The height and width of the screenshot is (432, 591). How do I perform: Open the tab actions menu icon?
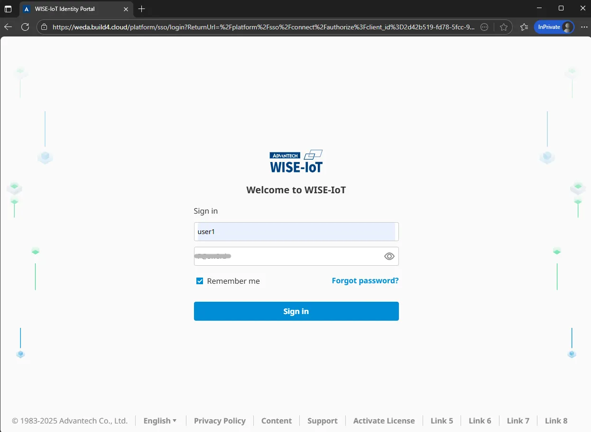pos(8,9)
